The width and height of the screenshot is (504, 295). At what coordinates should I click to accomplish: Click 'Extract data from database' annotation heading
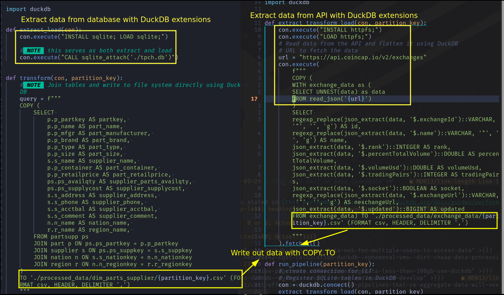116,20
